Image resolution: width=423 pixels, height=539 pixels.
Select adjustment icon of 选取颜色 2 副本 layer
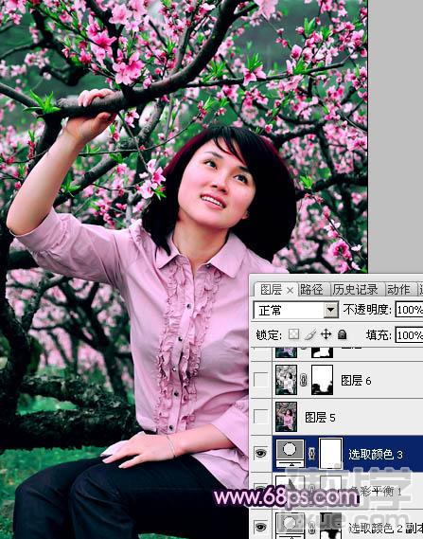click(x=291, y=526)
